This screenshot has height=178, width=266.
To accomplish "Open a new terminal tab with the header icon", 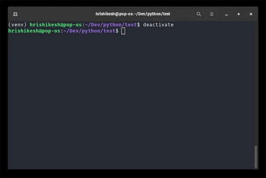I will 15,14.
